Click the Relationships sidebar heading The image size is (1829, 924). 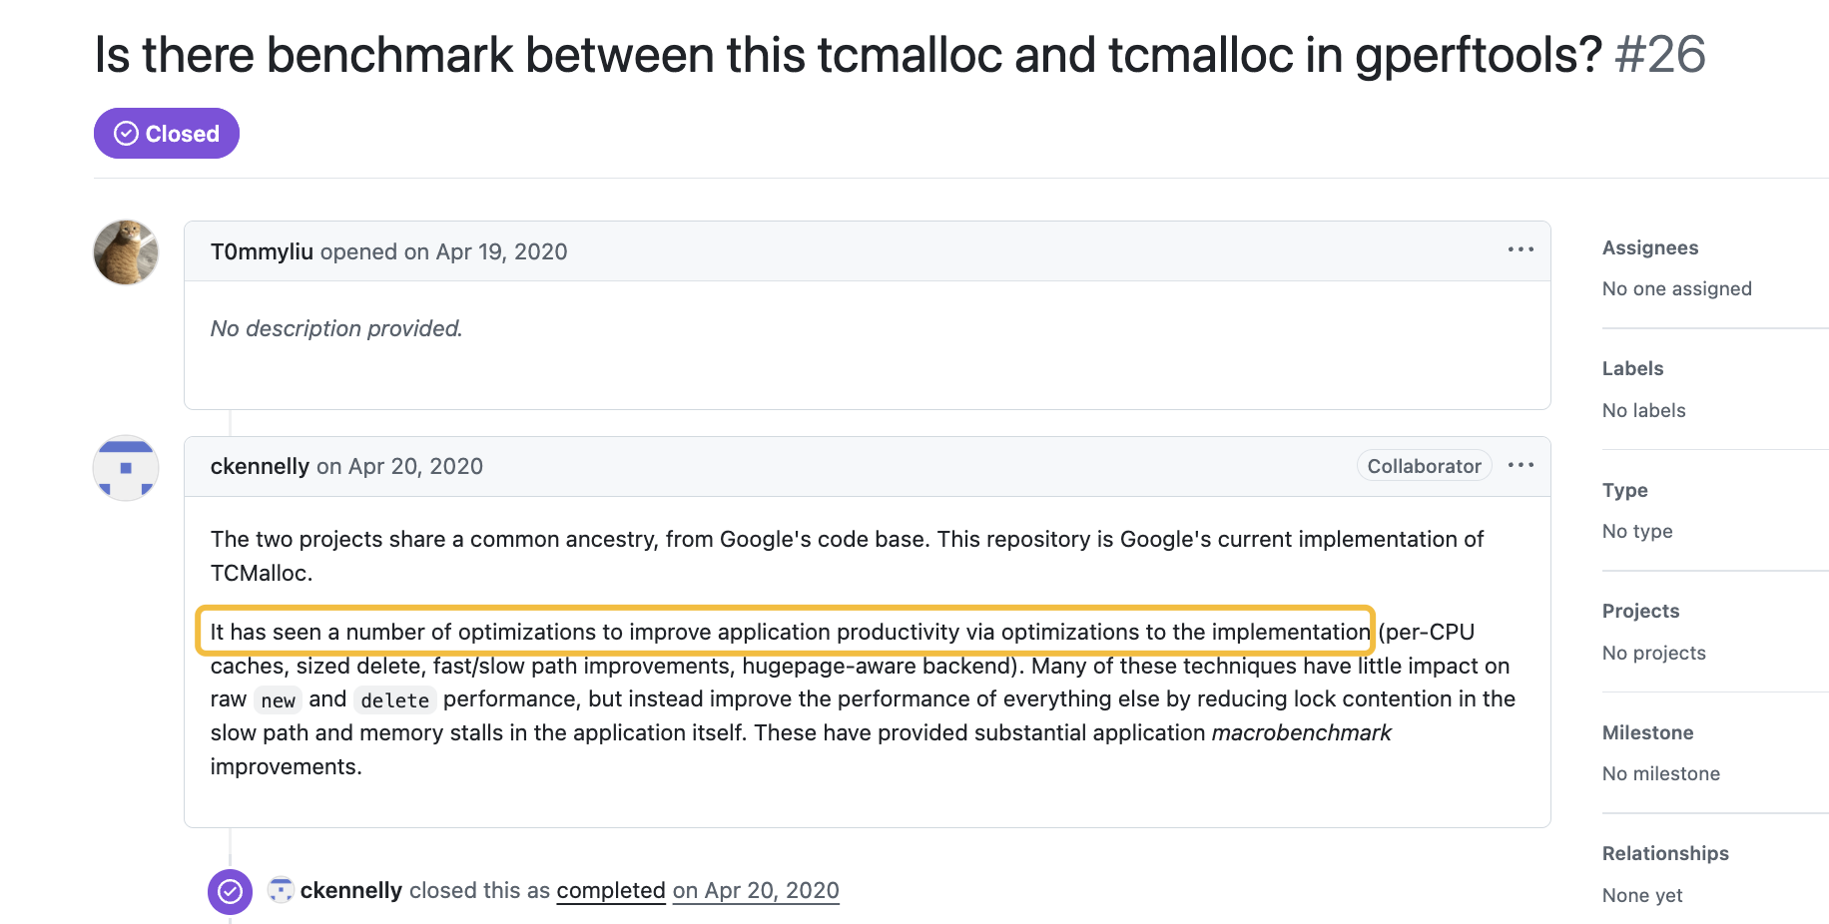pos(1665,853)
